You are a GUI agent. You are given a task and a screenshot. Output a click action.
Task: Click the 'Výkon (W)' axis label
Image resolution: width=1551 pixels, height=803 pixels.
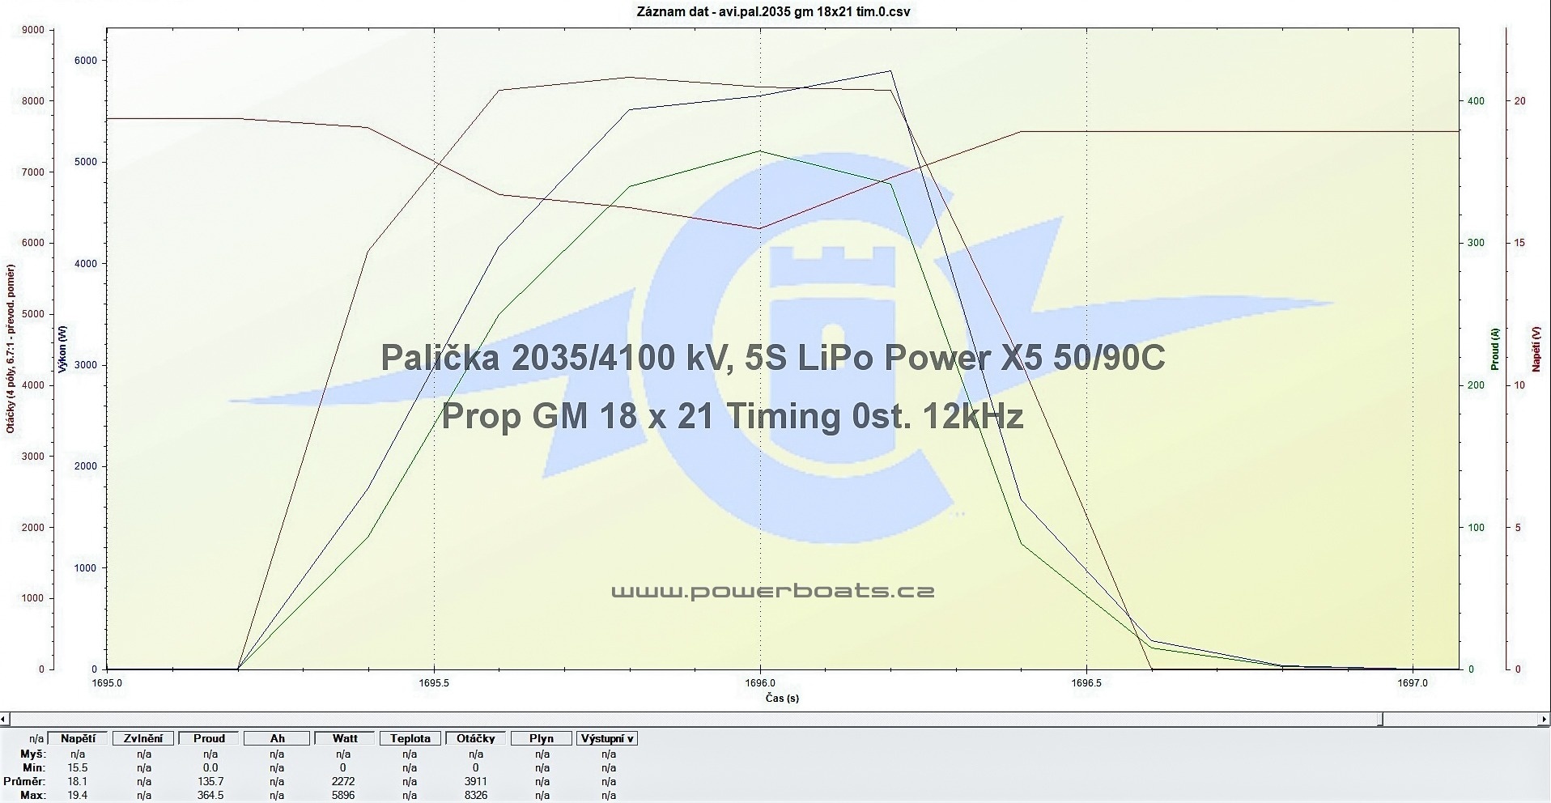(62, 350)
